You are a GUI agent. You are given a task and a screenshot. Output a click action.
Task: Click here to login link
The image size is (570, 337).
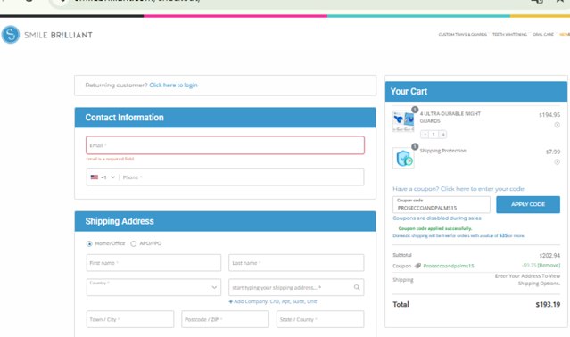click(x=173, y=85)
